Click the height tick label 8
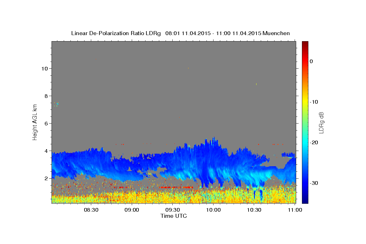 (x=46, y=96)
